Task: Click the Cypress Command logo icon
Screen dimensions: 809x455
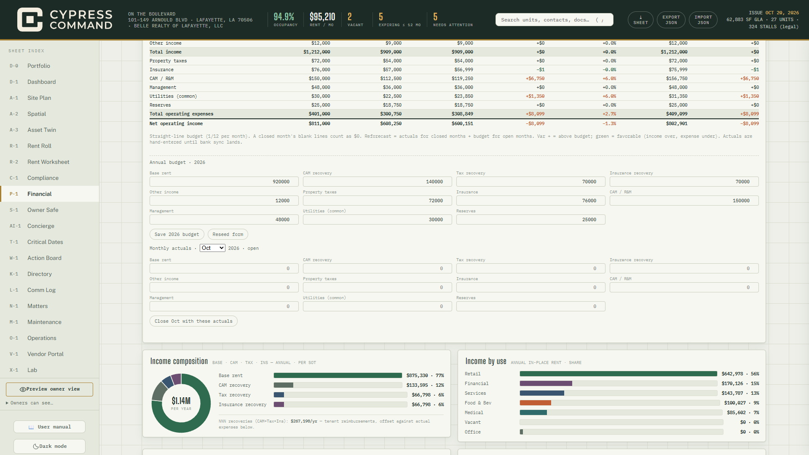Action: tap(29, 19)
